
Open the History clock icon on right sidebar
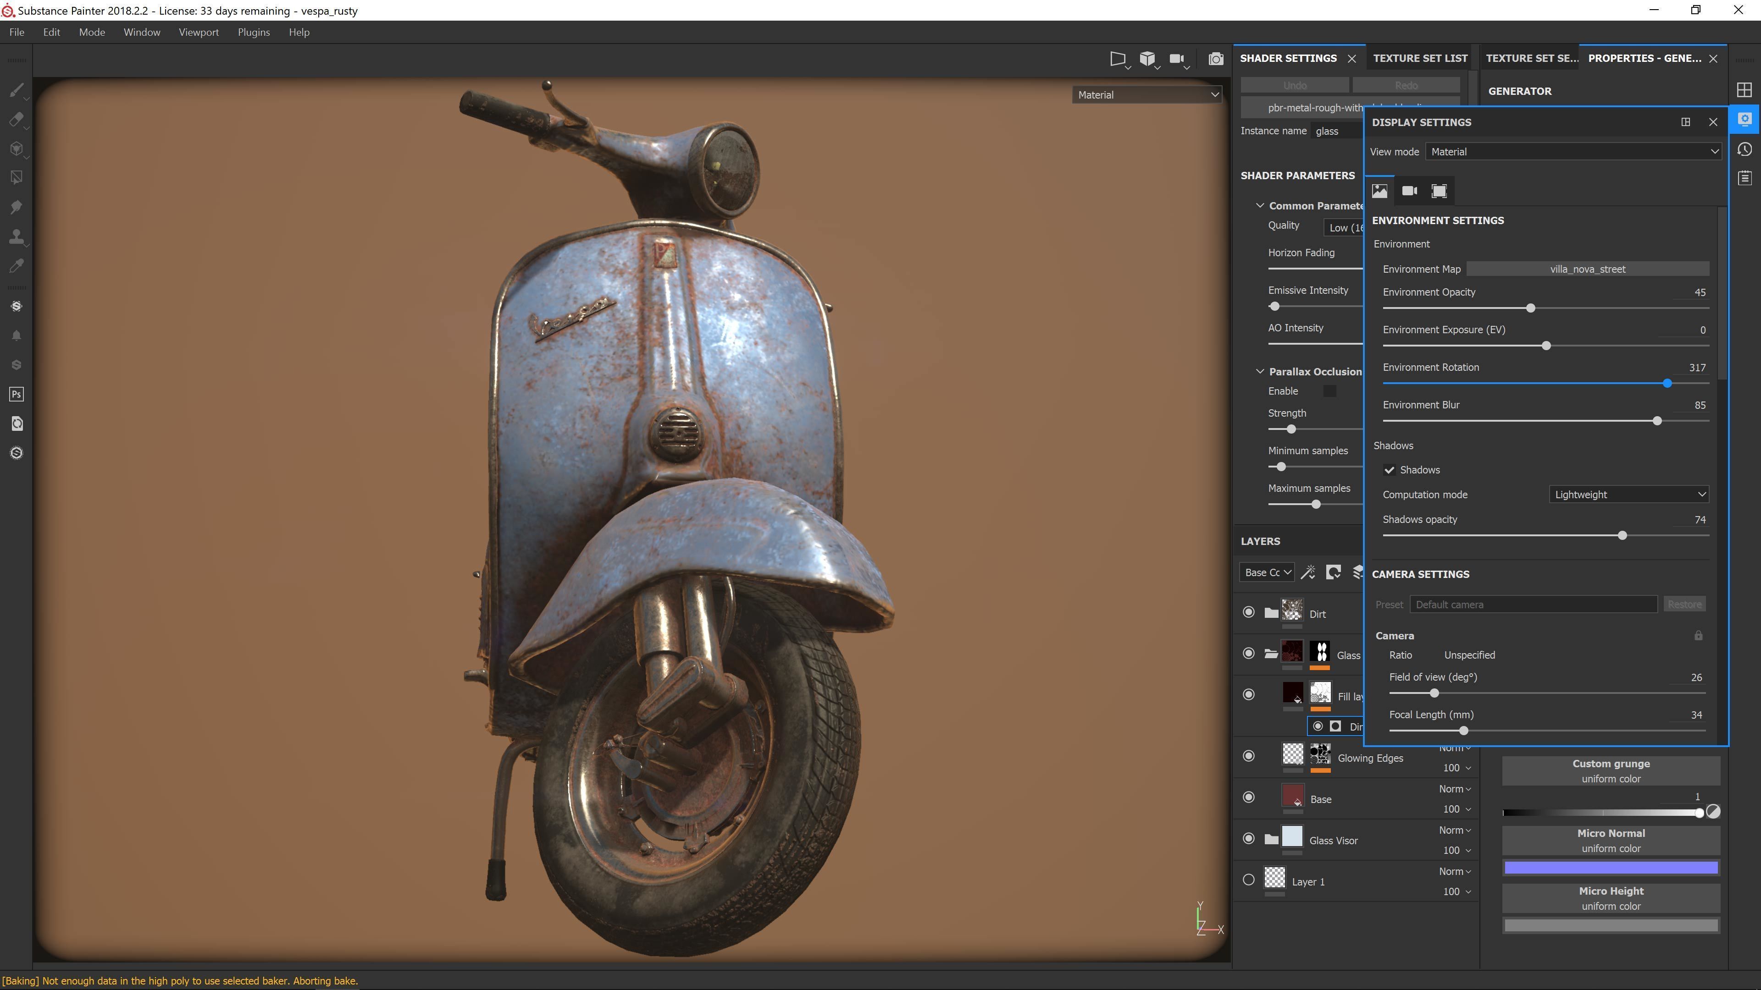click(1744, 149)
